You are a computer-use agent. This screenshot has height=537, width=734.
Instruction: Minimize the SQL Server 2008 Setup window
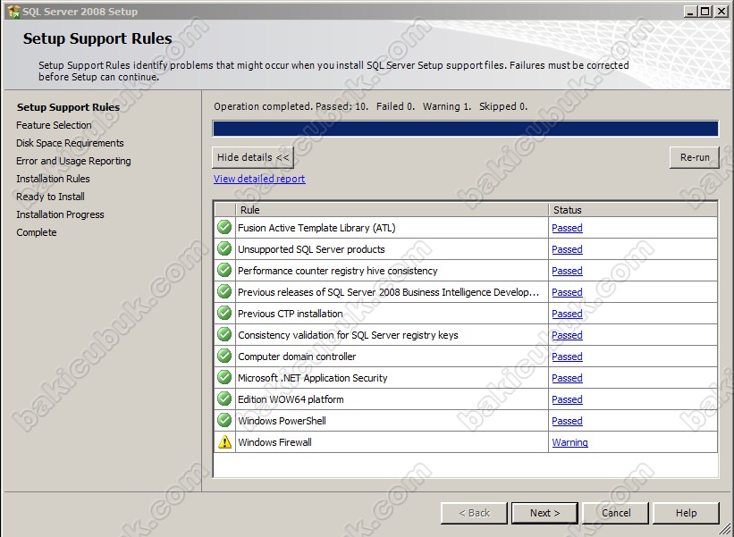click(690, 12)
